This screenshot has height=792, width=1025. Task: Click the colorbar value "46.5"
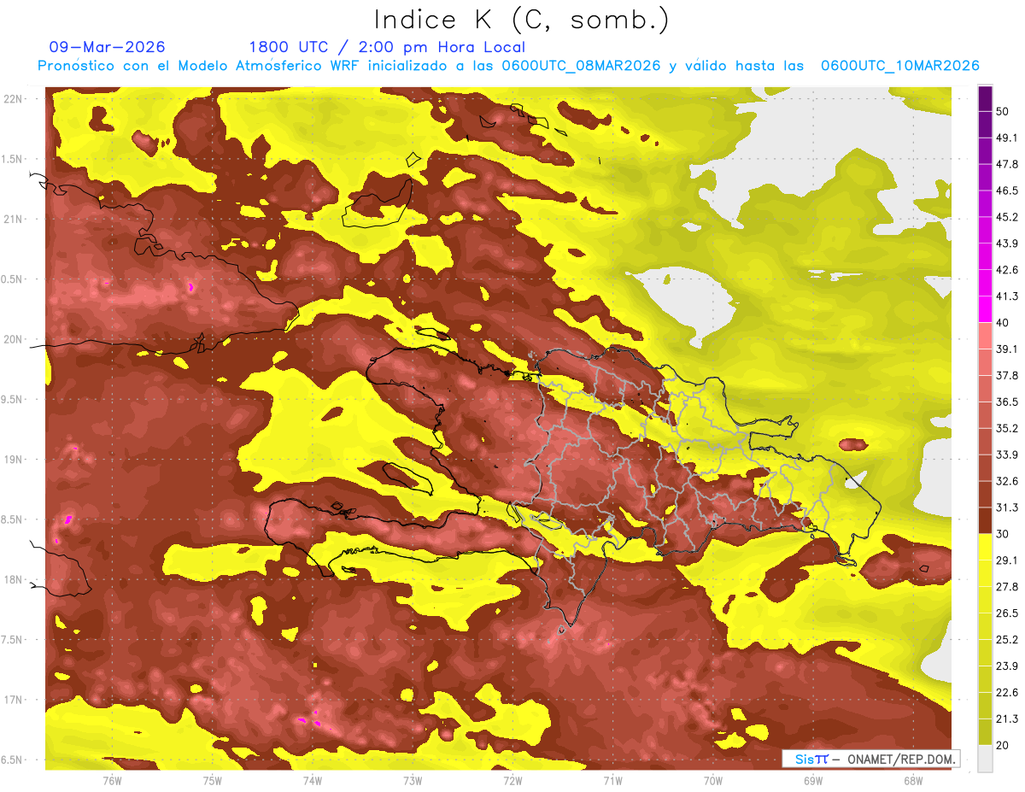tap(1007, 191)
